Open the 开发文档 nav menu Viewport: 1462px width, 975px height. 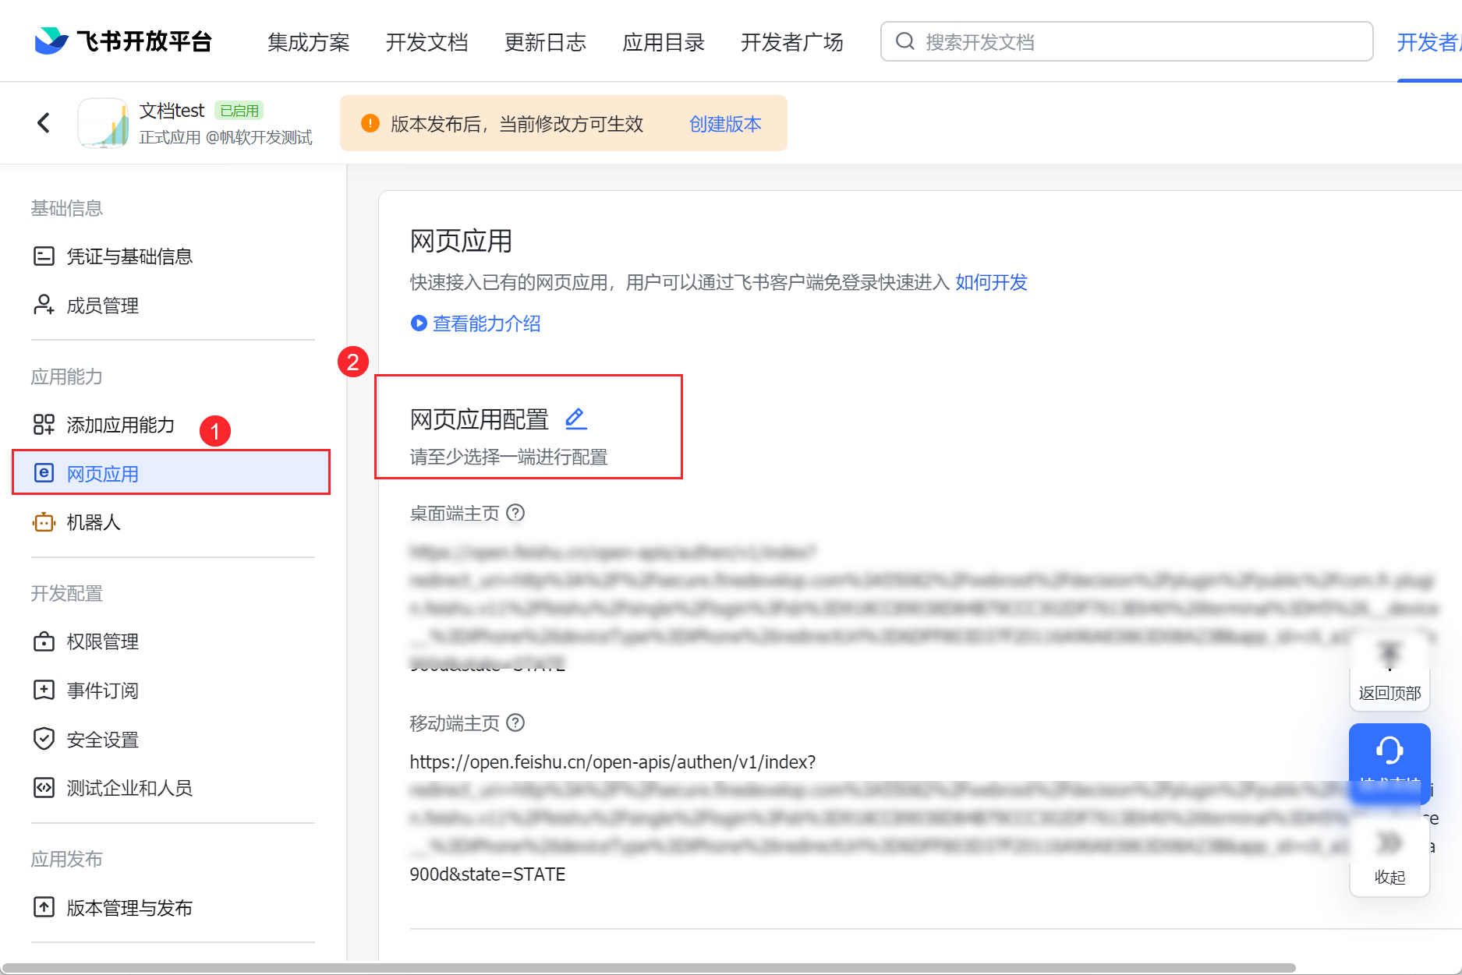[x=427, y=42]
